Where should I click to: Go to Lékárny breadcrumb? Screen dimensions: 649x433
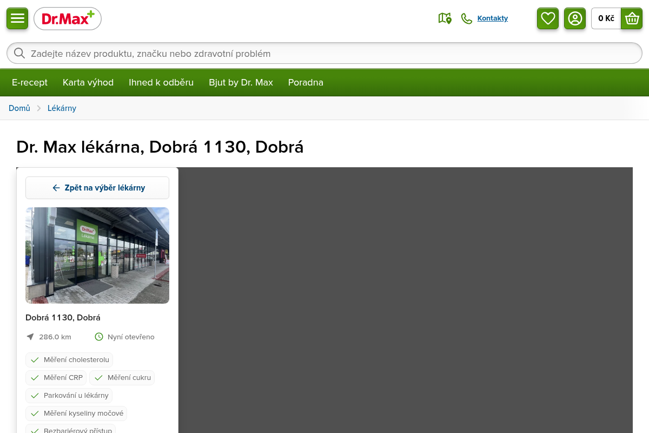62,108
